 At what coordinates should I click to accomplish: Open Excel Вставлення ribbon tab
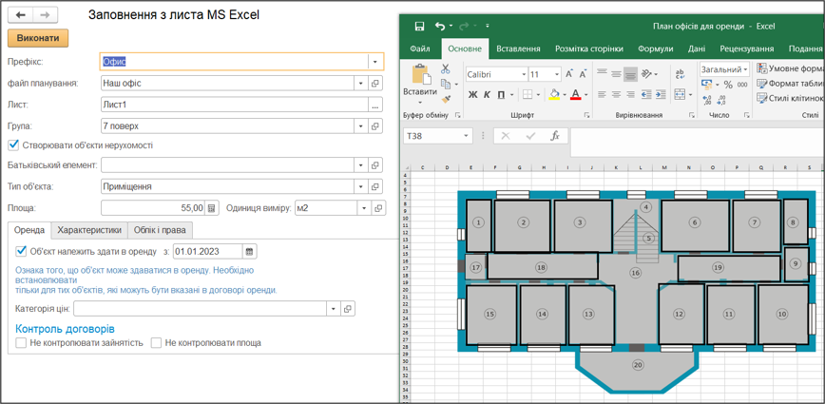coord(518,48)
